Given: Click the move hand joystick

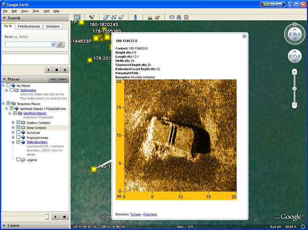Looking at the screenshot, I should click(295, 56).
